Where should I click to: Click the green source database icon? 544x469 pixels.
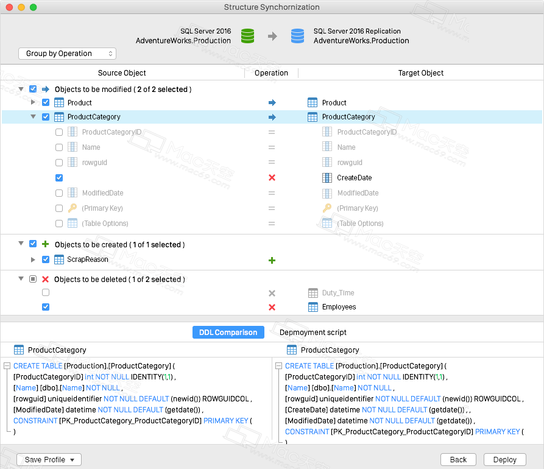(247, 36)
